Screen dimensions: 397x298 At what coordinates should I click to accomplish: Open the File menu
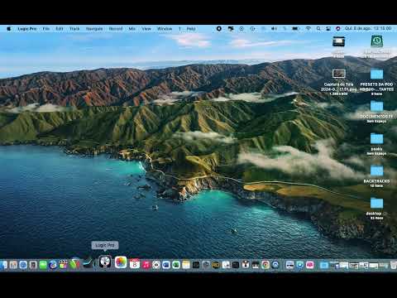[x=46, y=29]
